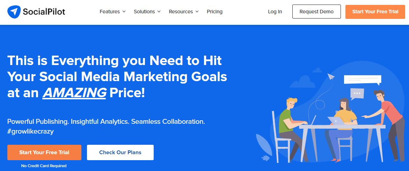Click the cloud shape in the illustration
This screenshot has height=171, width=409.
[302, 83]
